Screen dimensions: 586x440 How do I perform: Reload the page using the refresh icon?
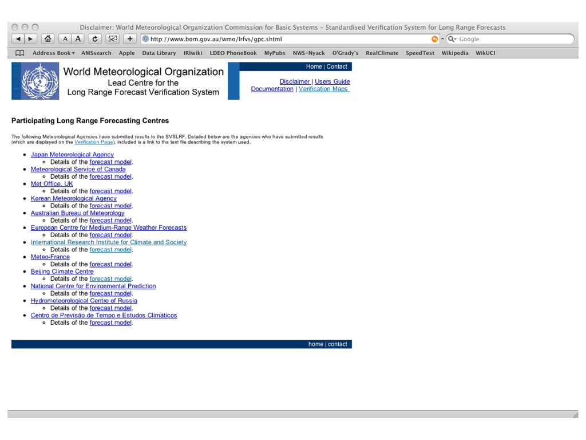(95, 39)
